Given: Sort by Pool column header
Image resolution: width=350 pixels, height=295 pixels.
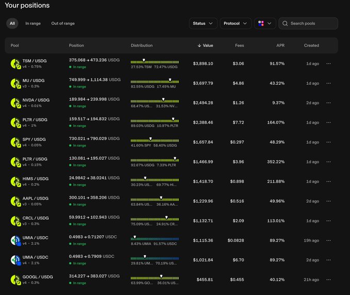Looking at the screenshot, I should [x=15, y=45].
